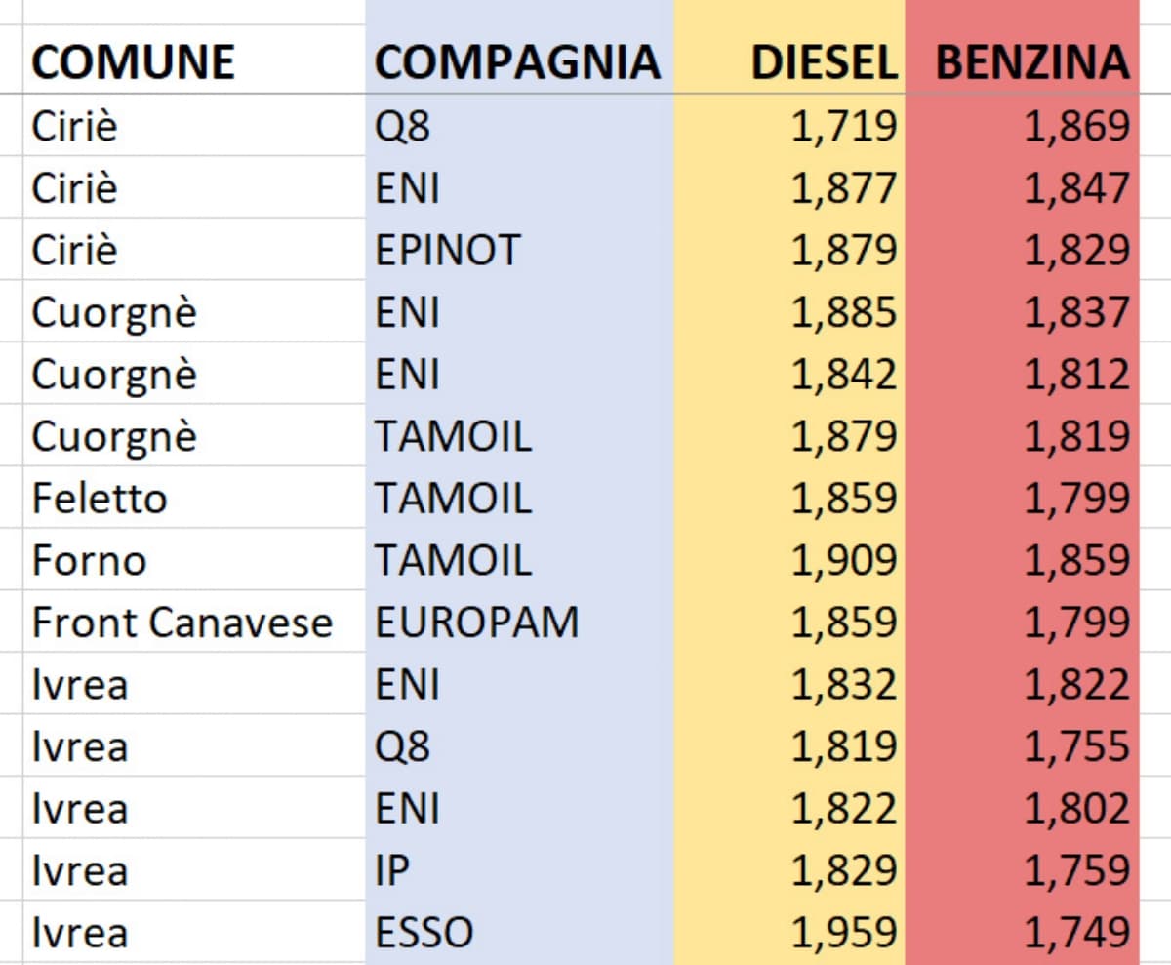Screen dimensions: 1171x965
Task: Select the benzina value 1,755
Action: pos(1075,746)
